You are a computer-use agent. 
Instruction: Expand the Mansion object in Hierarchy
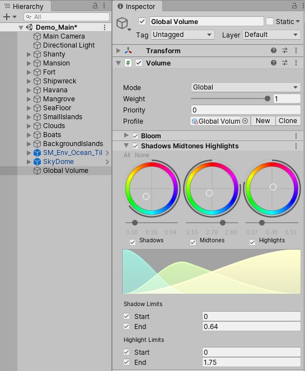click(x=29, y=63)
